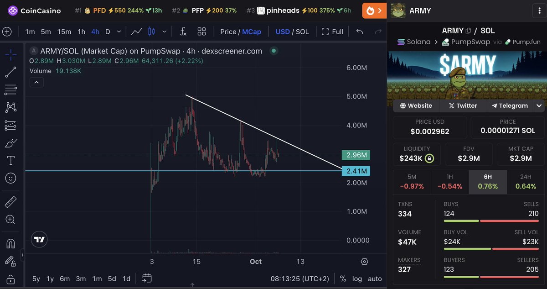Undo the last chart action
This screenshot has height=289, width=547.
tap(360, 32)
